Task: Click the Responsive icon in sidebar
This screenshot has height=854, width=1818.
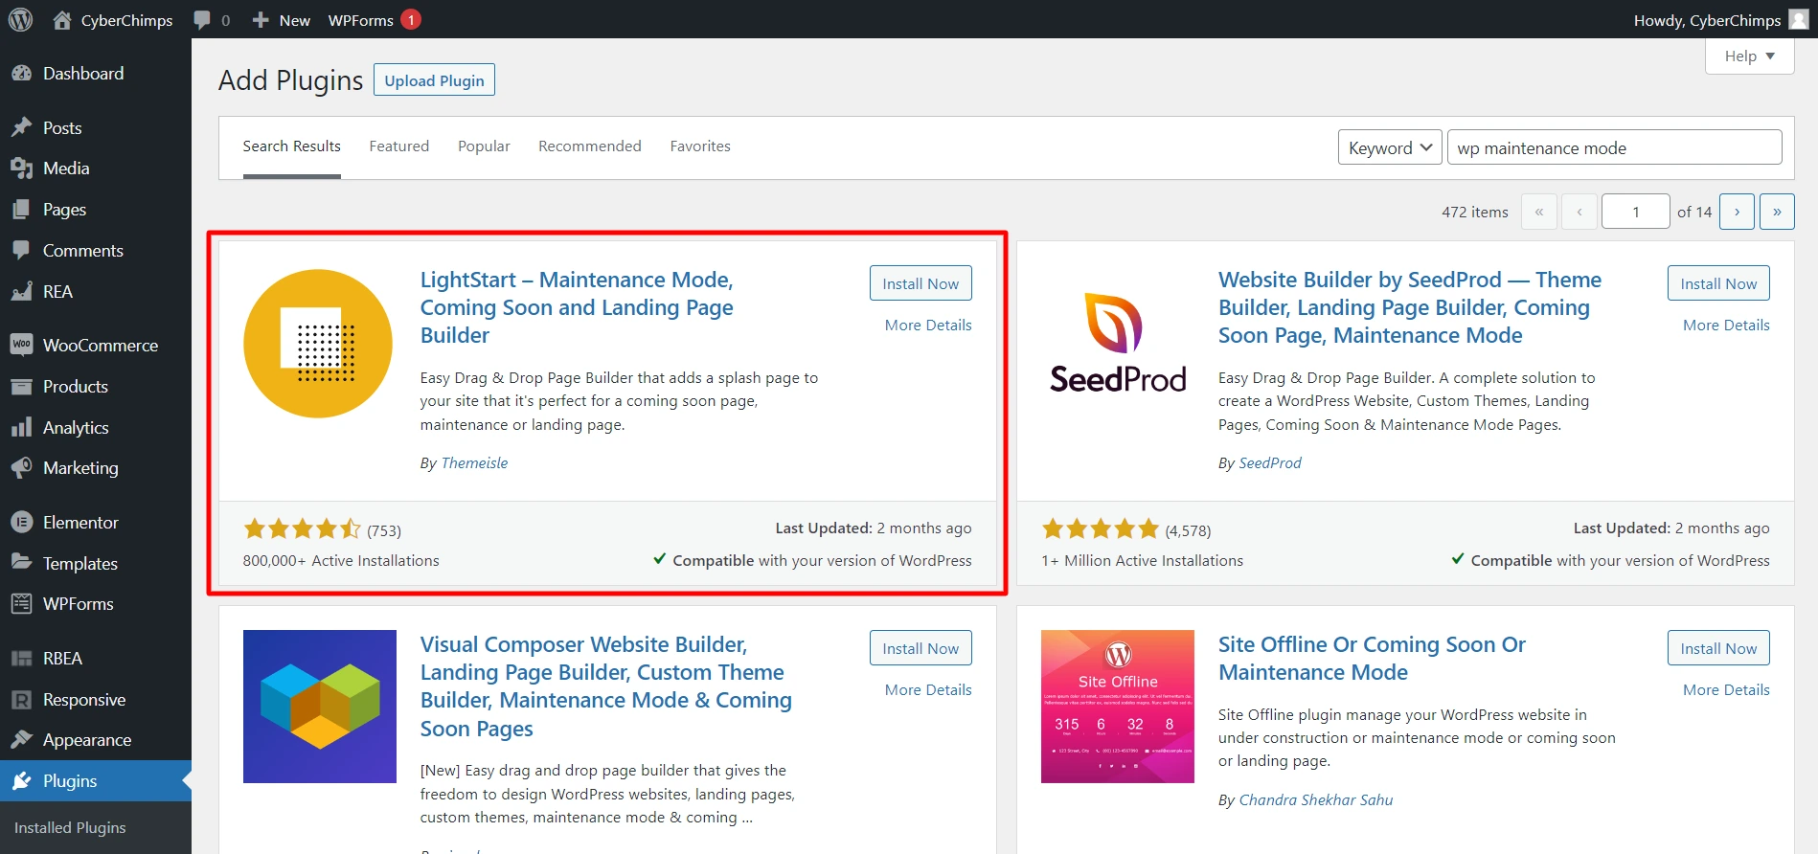Action: 21,700
